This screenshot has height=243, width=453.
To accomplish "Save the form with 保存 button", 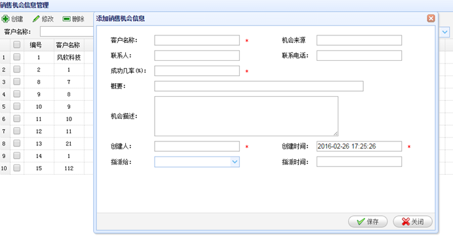I will click(368, 221).
